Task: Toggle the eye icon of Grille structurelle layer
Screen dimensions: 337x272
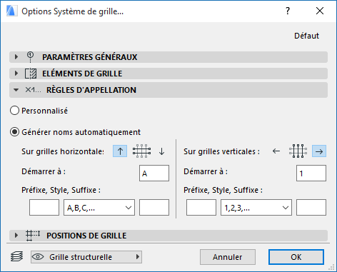Action: (38, 257)
